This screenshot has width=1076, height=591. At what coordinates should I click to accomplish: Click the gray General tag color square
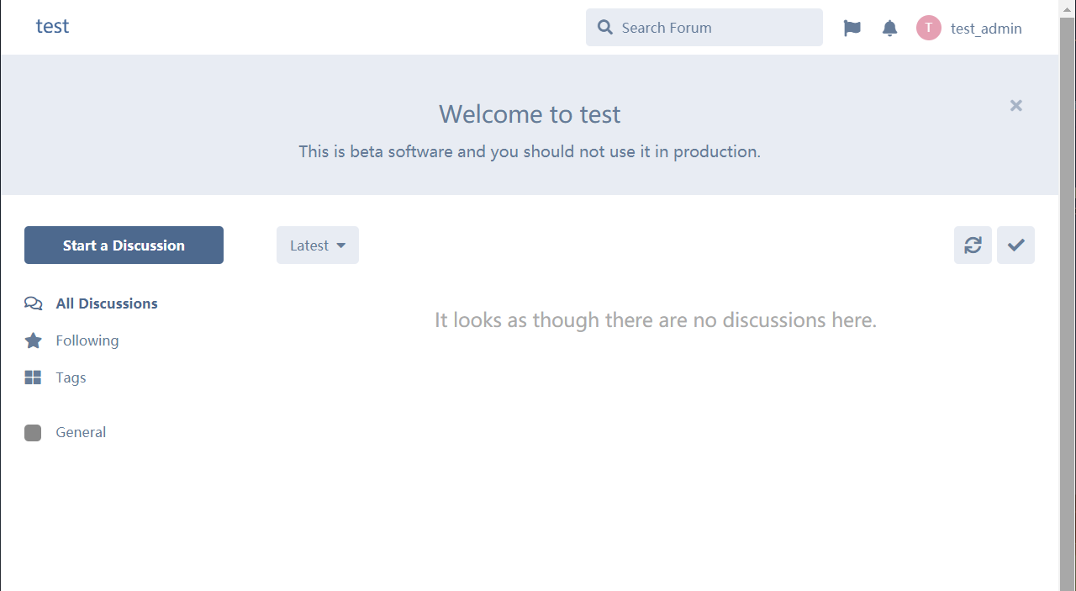tap(33, 432)
